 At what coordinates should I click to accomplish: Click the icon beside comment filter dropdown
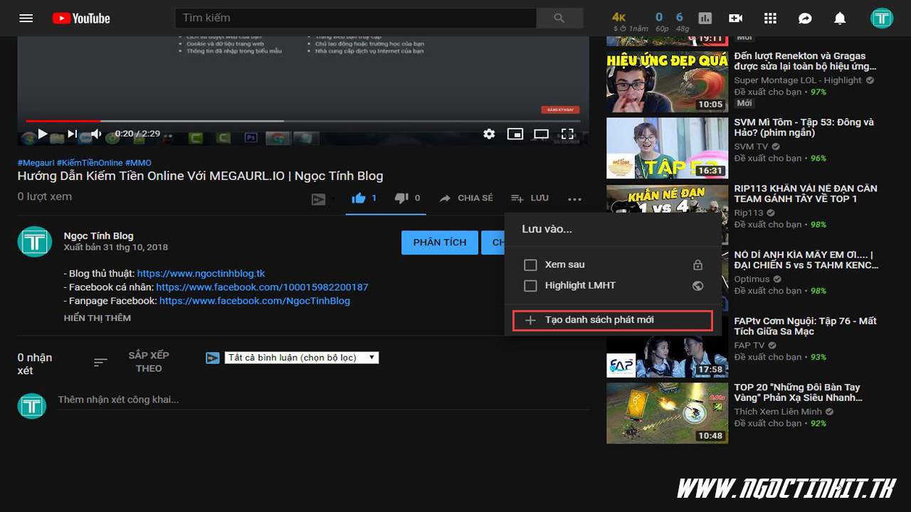coord(212,358)
